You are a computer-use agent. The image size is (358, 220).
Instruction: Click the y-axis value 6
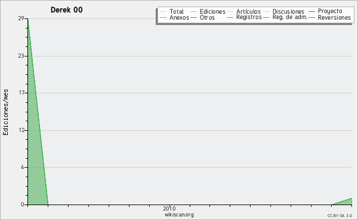click(x=23, y=167)
